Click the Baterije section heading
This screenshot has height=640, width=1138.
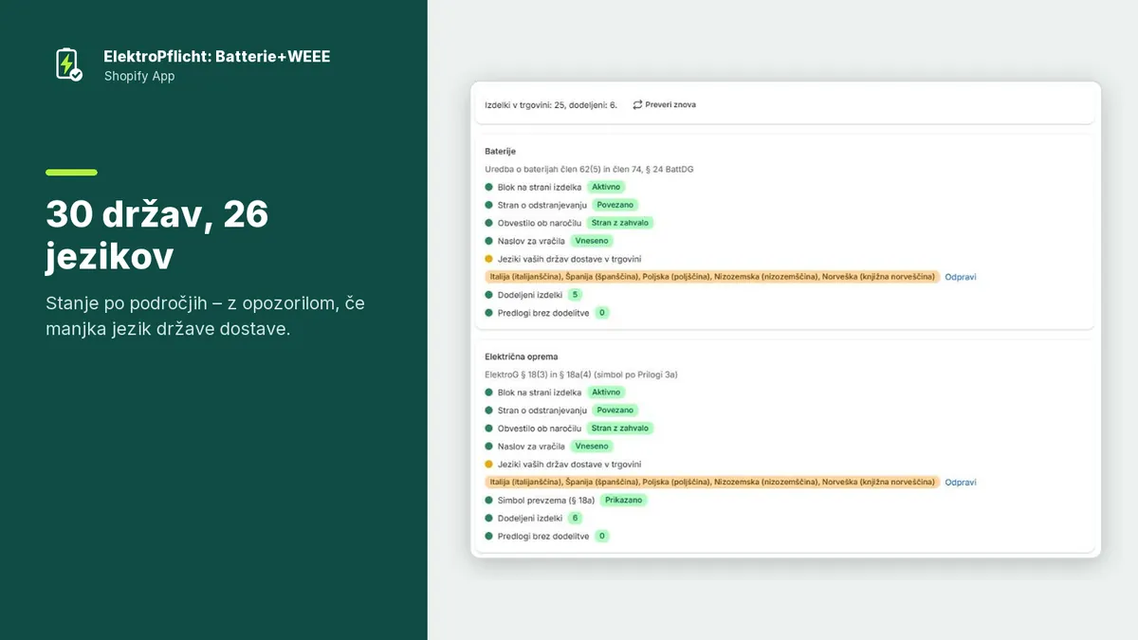coord(501,152)
